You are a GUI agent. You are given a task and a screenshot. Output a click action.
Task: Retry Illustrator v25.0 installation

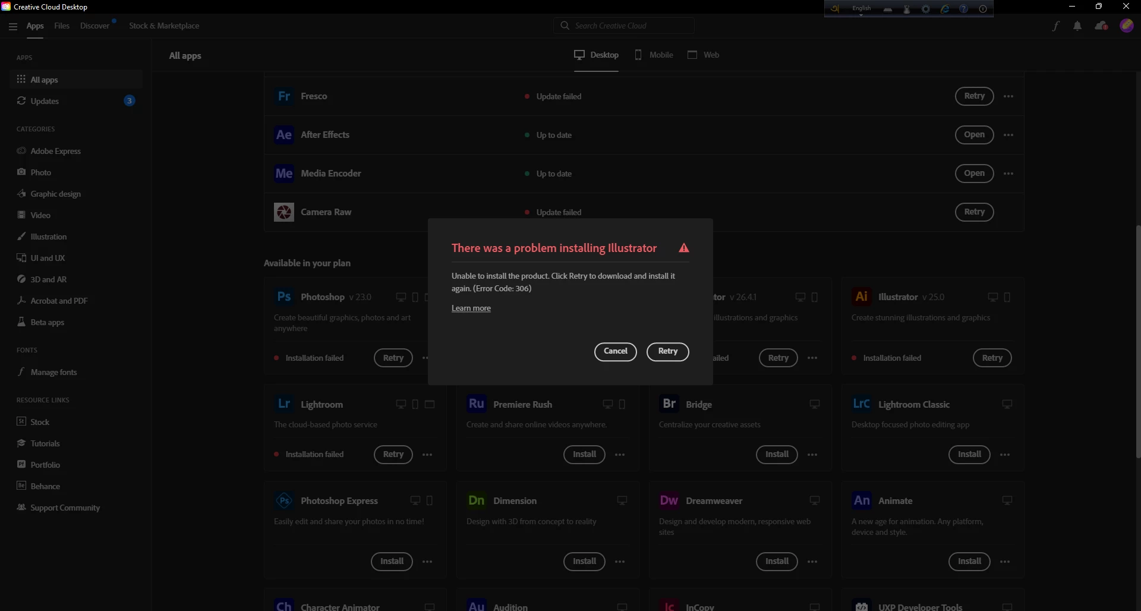coord(992,358)
